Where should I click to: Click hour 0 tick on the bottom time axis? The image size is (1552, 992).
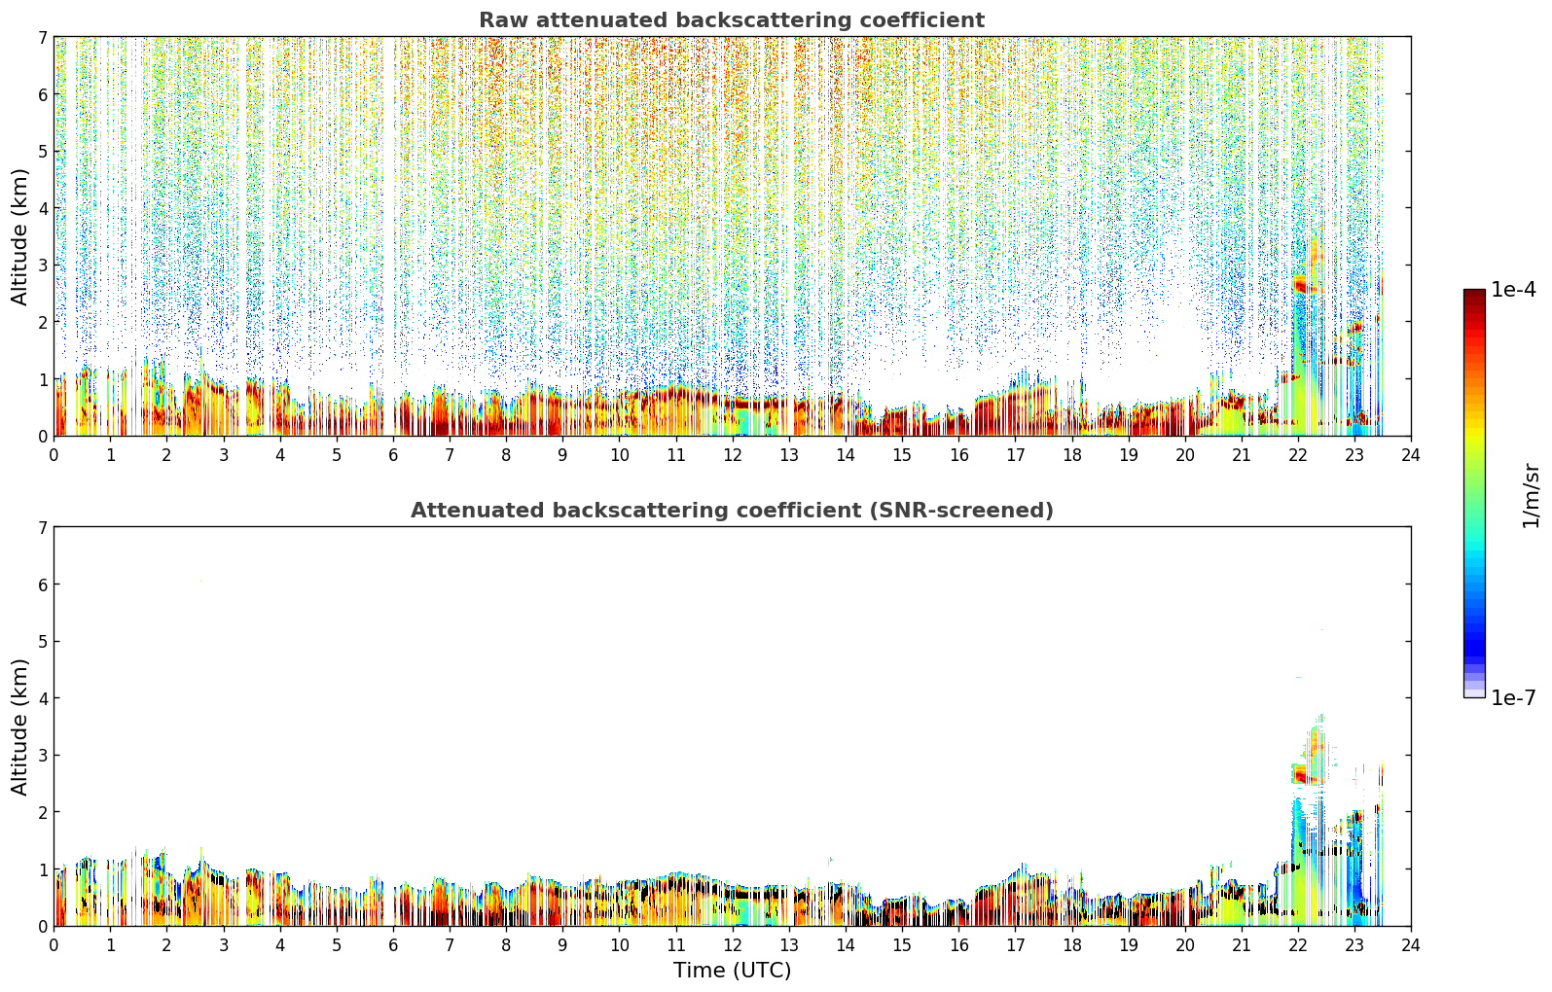tap(54, 944)
